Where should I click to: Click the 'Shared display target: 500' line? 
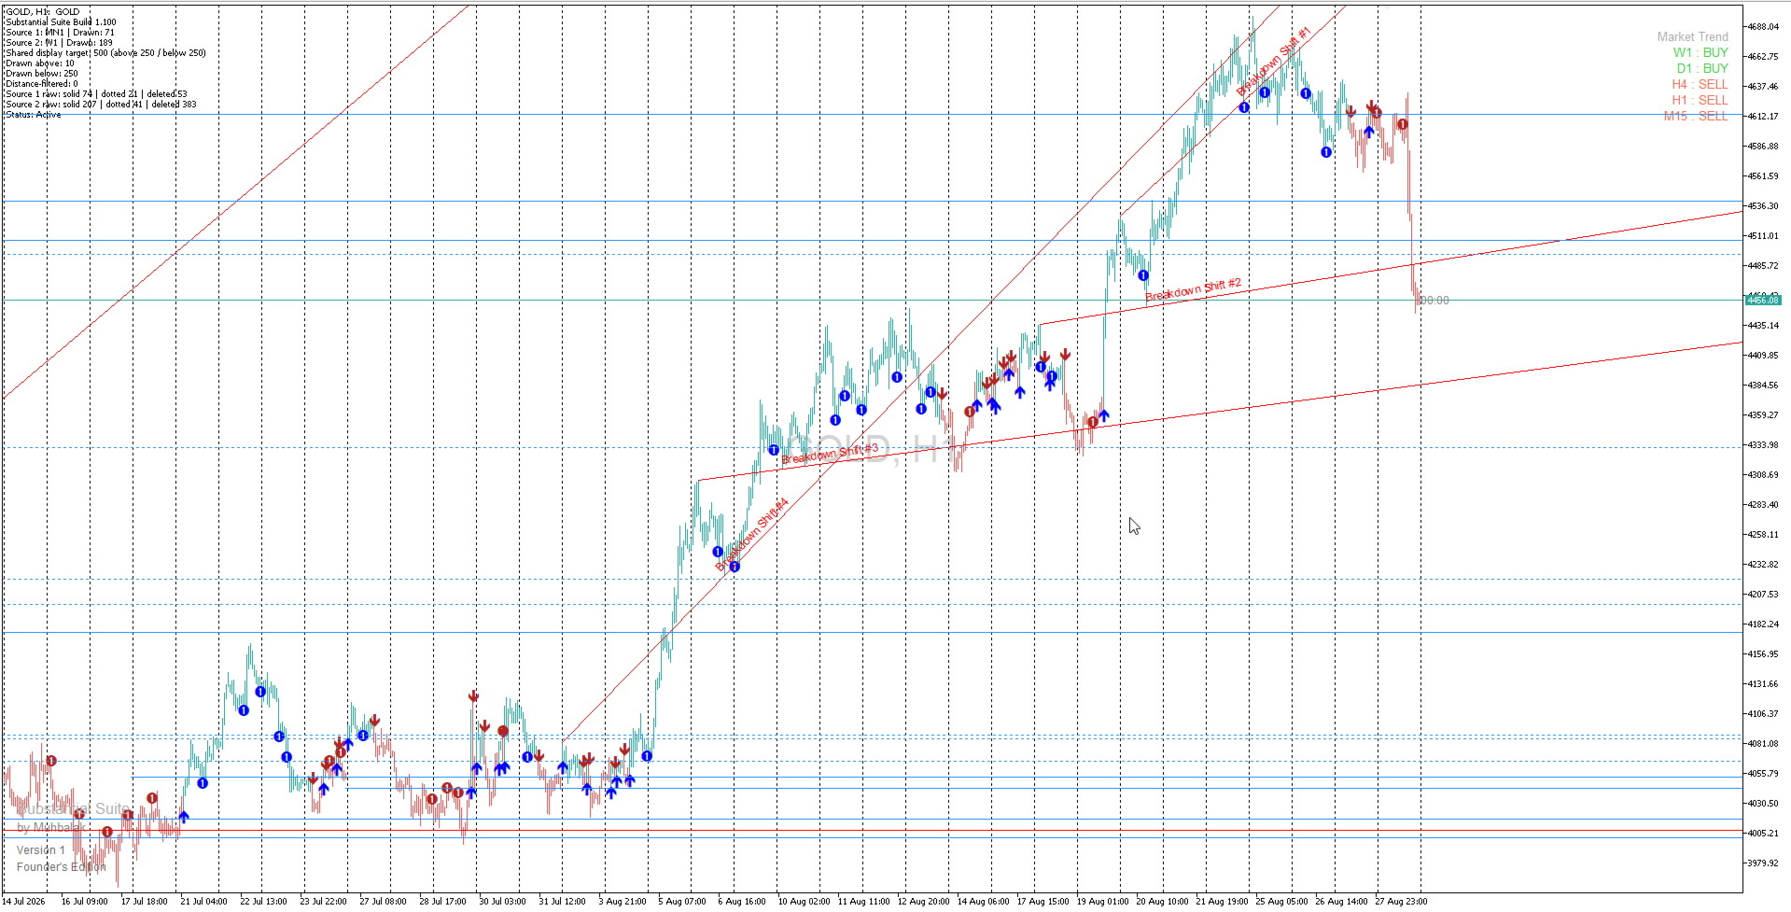coord(105,53)
